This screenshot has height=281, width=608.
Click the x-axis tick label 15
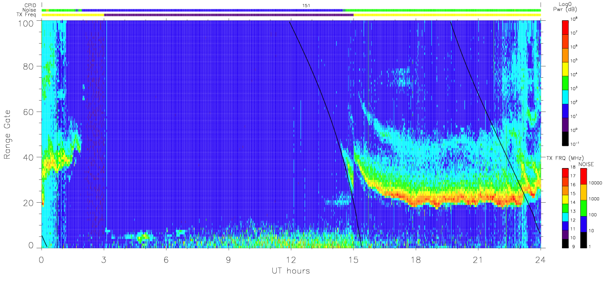tap(354, 260)
